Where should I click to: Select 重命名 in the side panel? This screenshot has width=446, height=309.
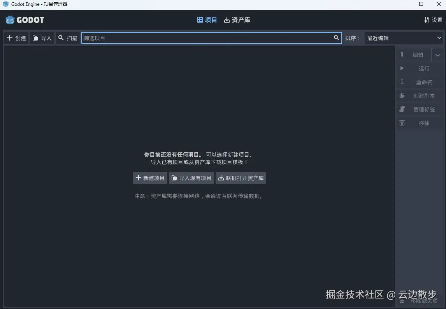420,82
